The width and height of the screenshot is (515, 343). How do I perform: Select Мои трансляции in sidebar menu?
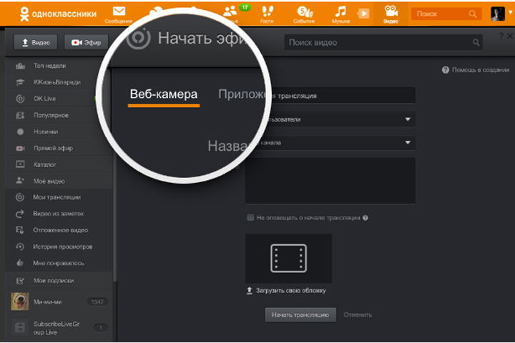click(x=57, y=197)
